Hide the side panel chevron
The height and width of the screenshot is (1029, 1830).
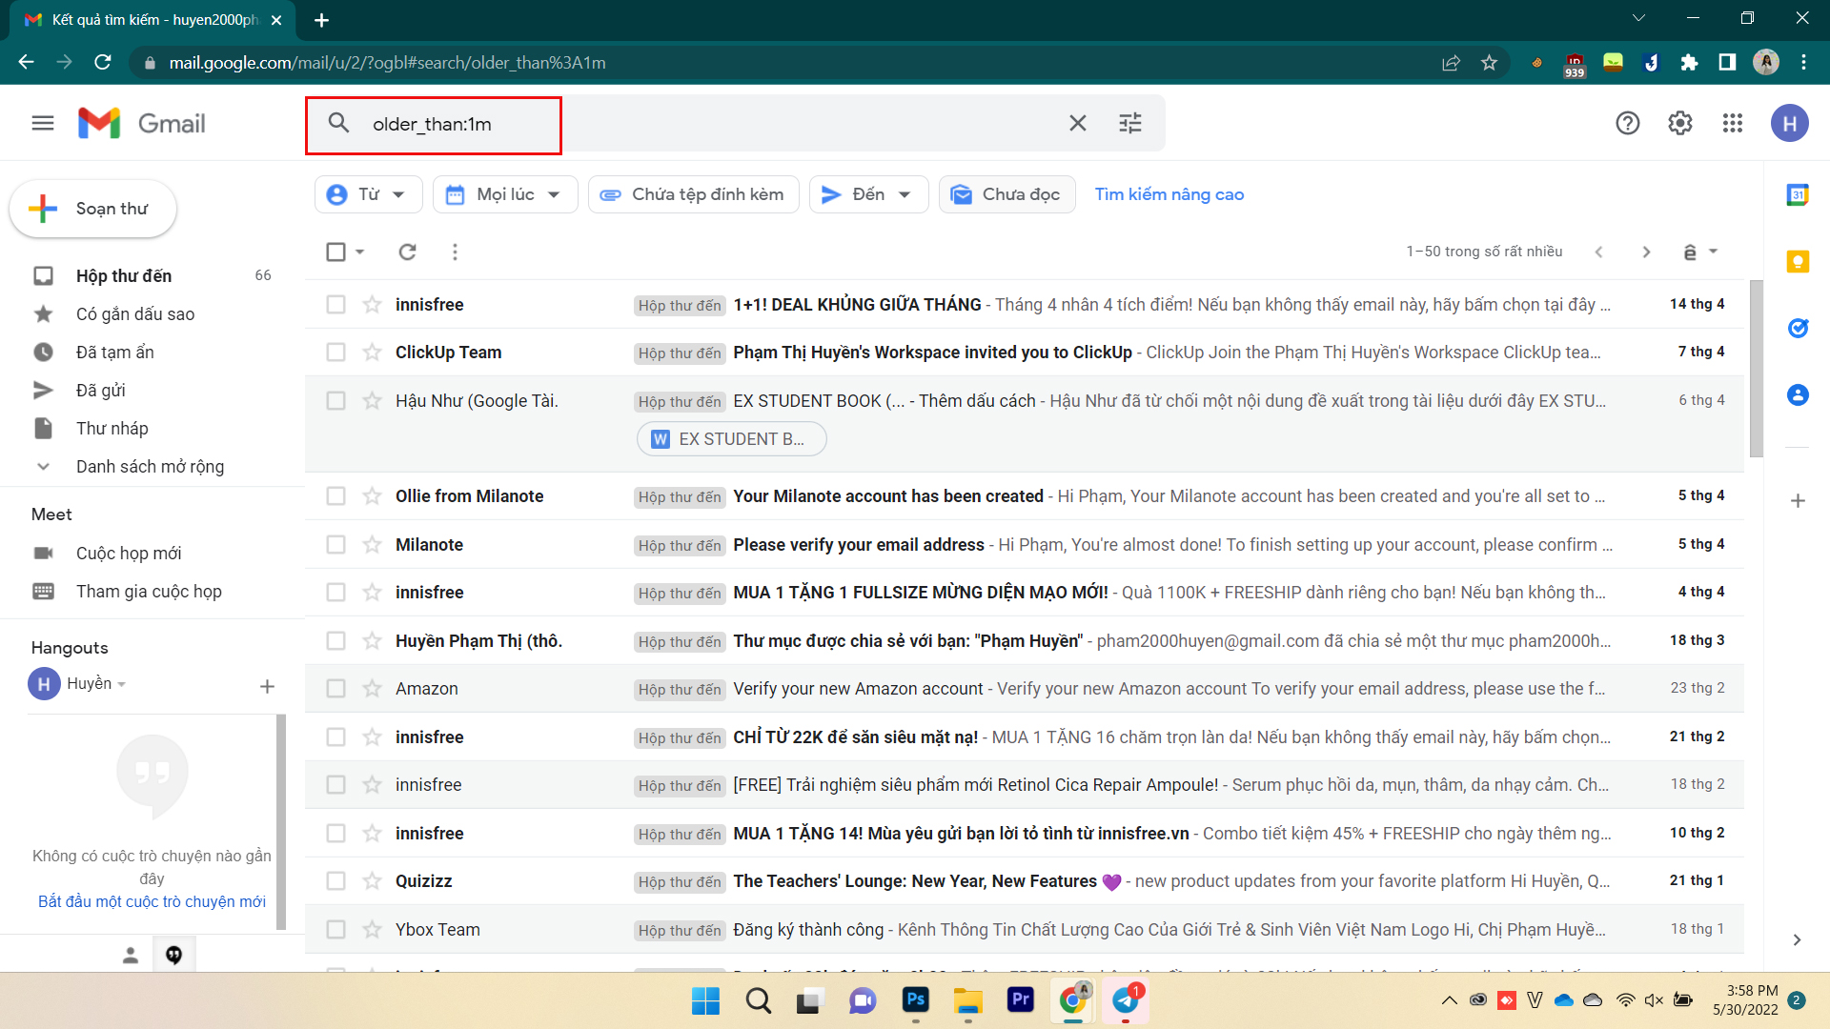1797,939
